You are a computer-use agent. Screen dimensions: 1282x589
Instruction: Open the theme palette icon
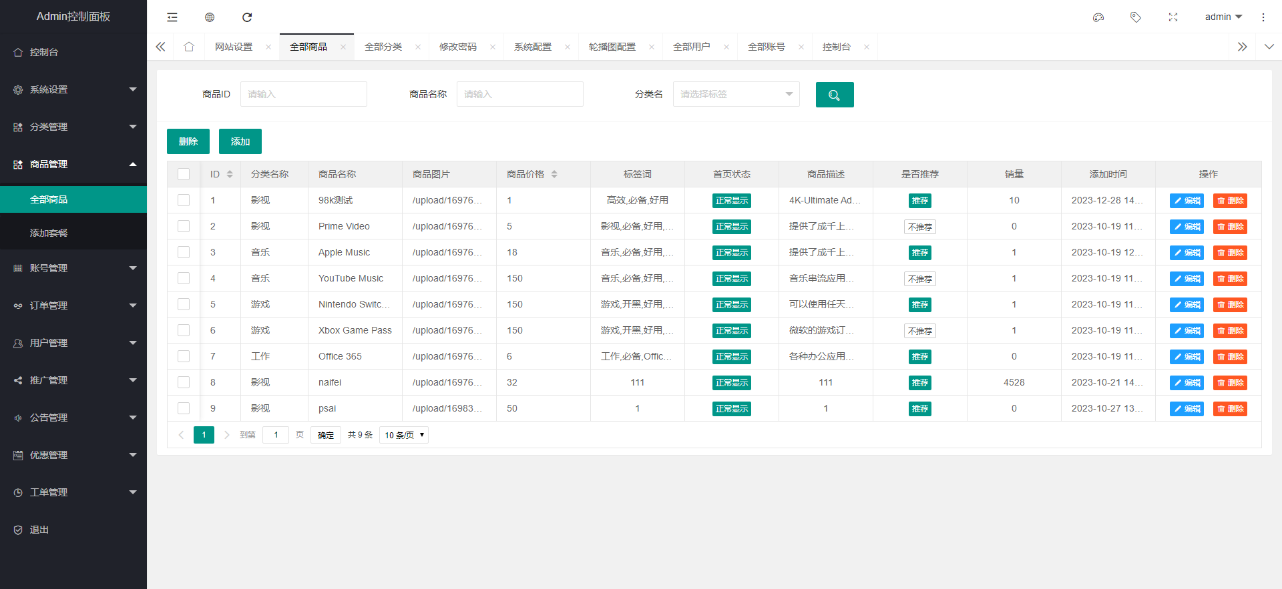click(1098, 17)
